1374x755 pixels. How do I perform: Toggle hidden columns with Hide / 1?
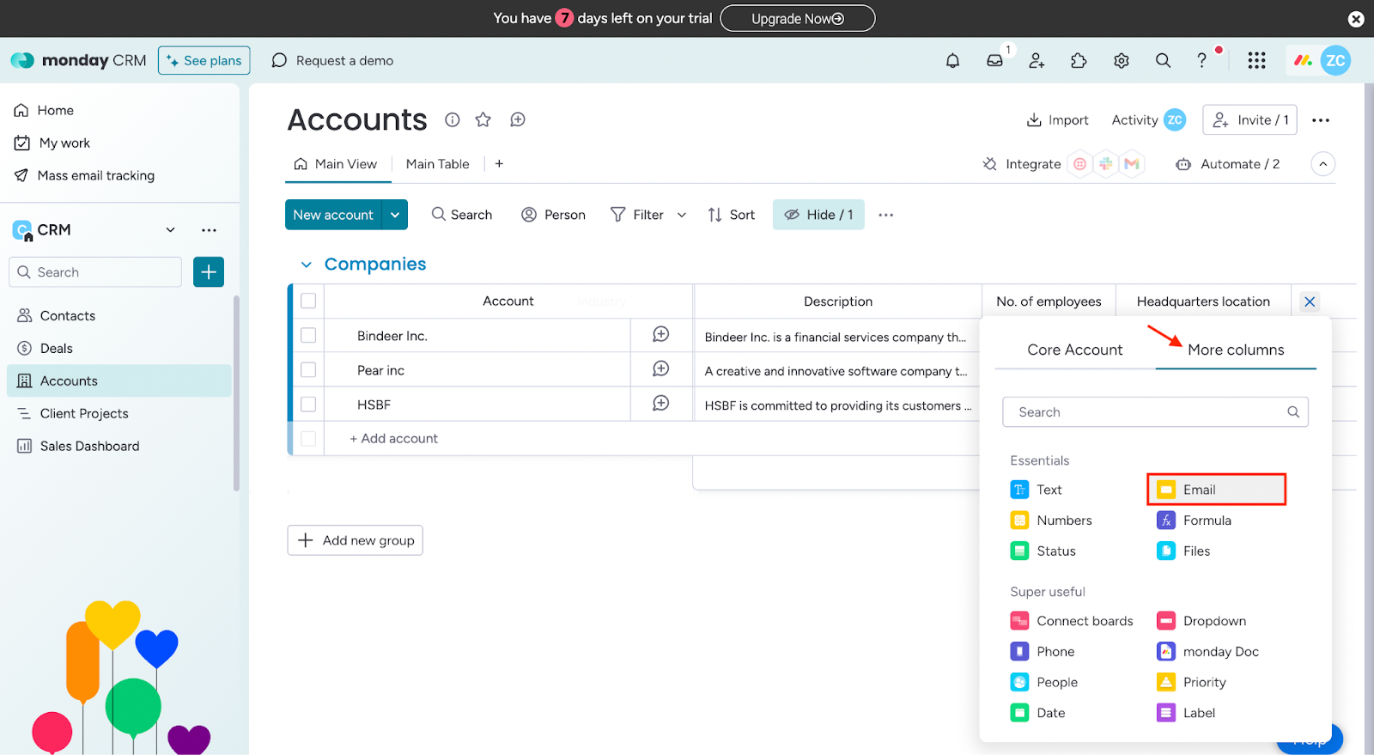[818, 215]
